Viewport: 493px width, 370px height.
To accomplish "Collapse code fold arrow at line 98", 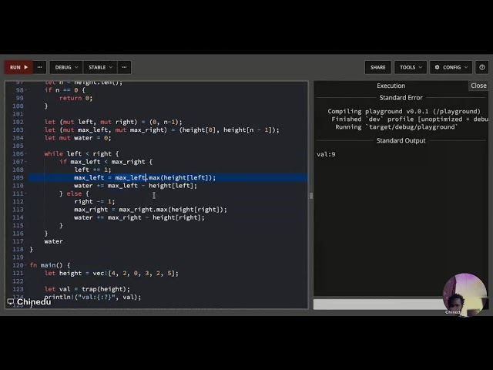I will (x=25, y=90).
